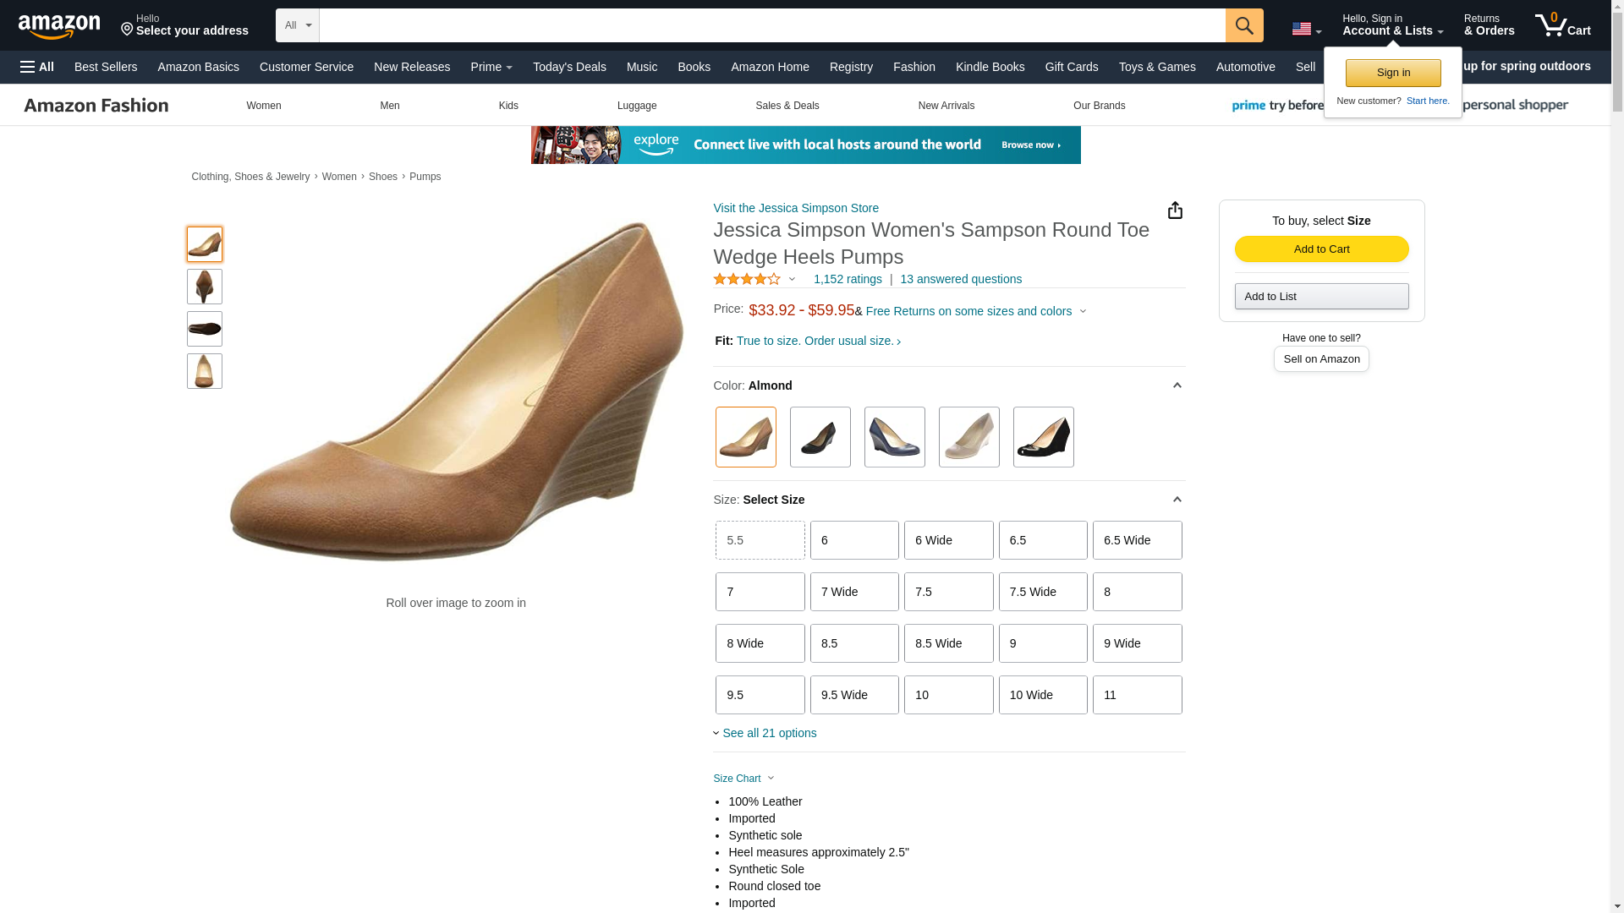Open the All hamburger menu

pos(37,67)
